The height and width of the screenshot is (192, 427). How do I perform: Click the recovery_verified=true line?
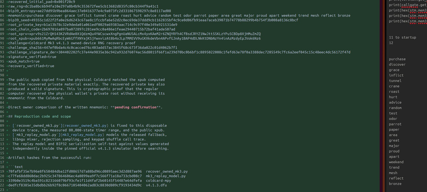31,66
